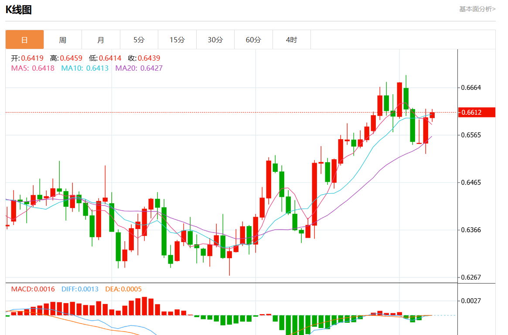Click the high price 高:0.6459

66,58
